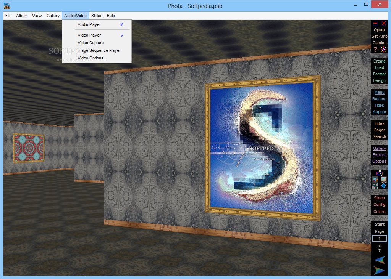Minimize the Phota window
The image size is (391, 279).
click(356, 5)
